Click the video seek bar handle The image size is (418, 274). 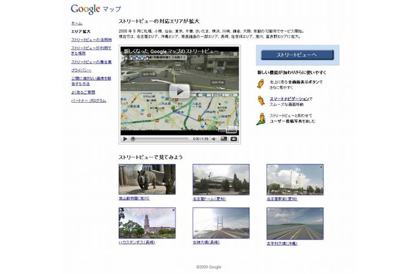[x=133, y=139]
